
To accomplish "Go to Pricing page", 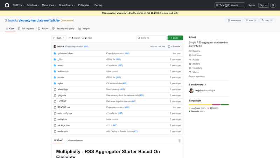I will click(98, 5).
